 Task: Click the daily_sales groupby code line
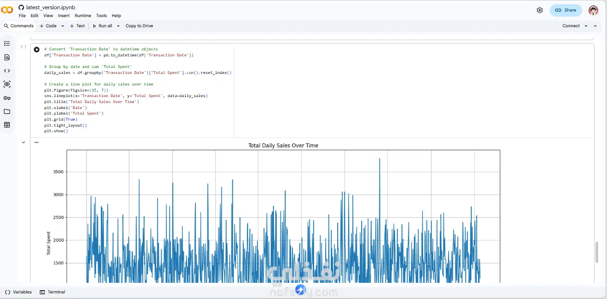pos(138,73)
